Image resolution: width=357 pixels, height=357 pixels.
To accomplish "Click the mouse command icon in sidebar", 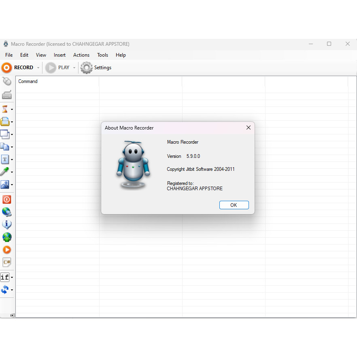I will [6, 81].
